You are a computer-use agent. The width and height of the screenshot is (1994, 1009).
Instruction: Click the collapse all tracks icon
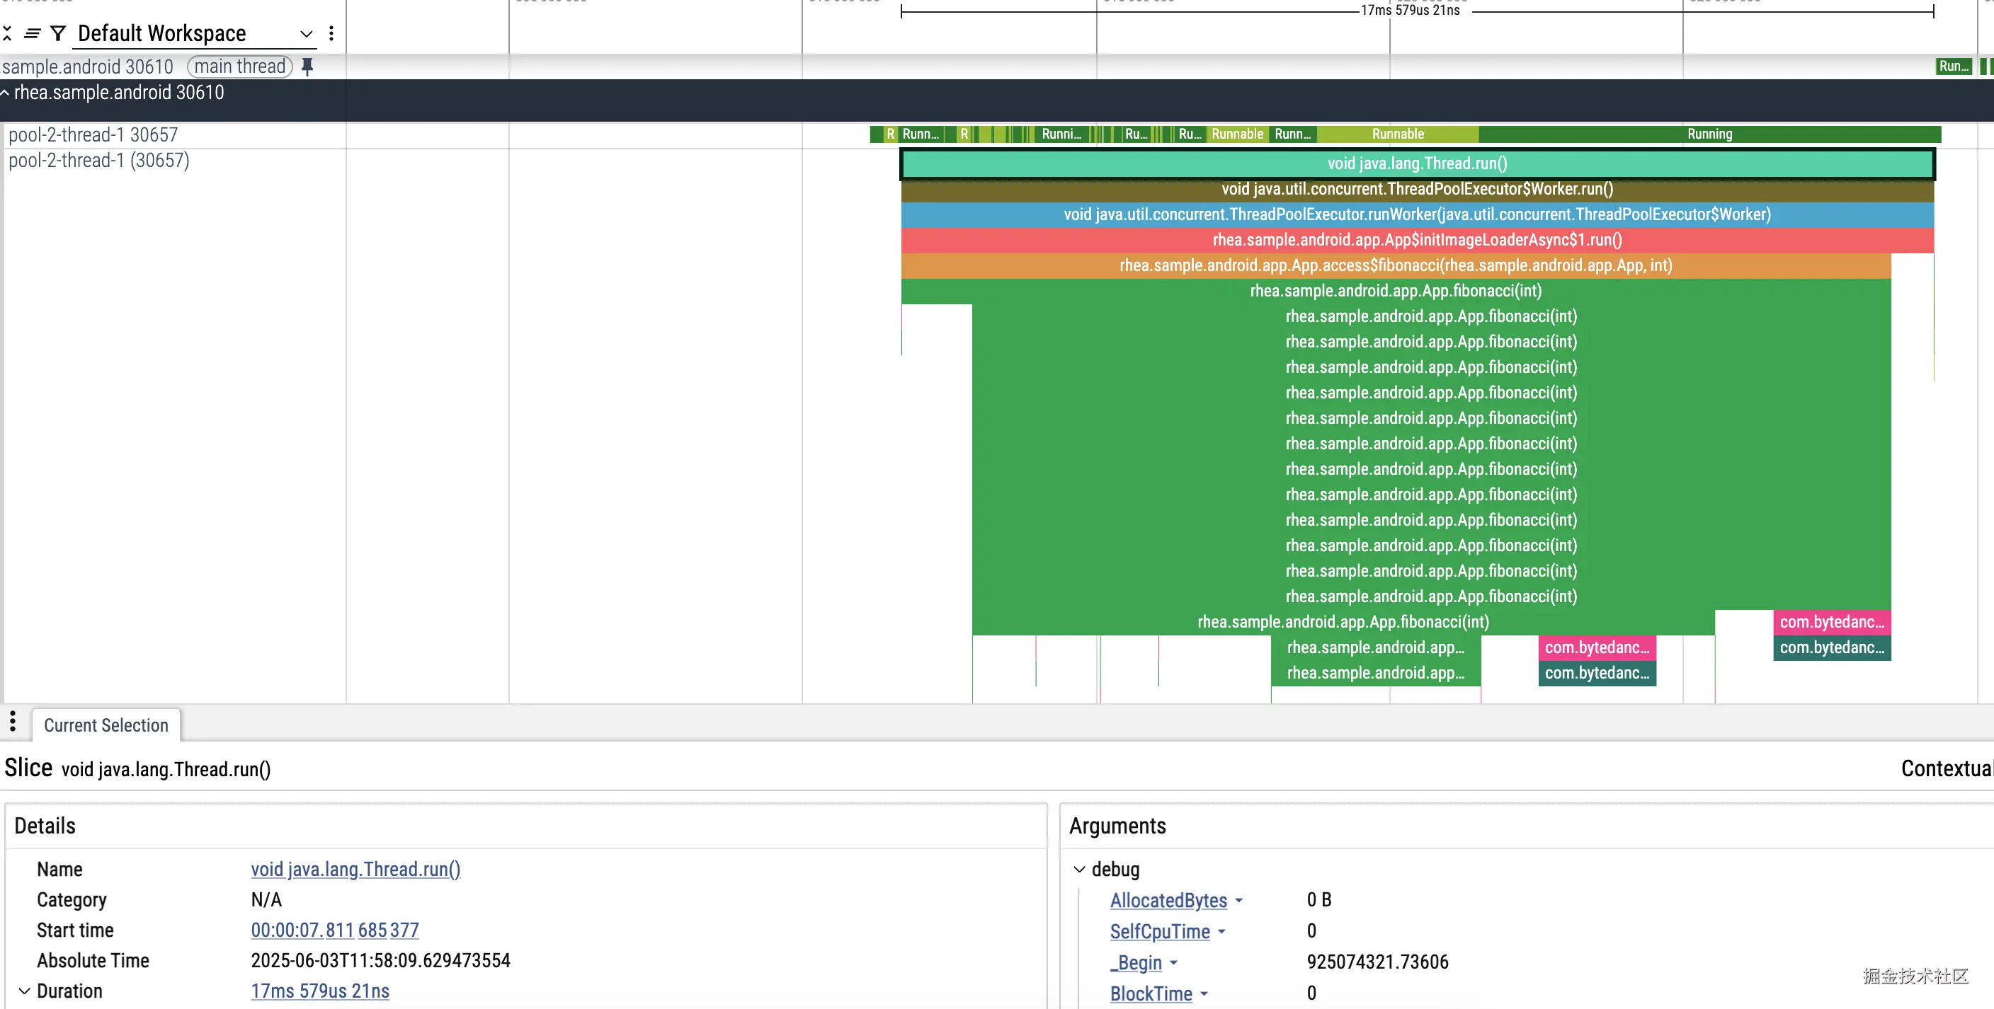pyautogui.click(x=7, y=33)
